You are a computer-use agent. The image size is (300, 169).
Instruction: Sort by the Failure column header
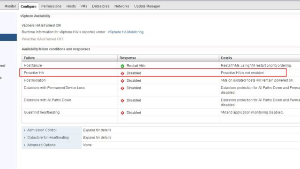click(70, 58)
